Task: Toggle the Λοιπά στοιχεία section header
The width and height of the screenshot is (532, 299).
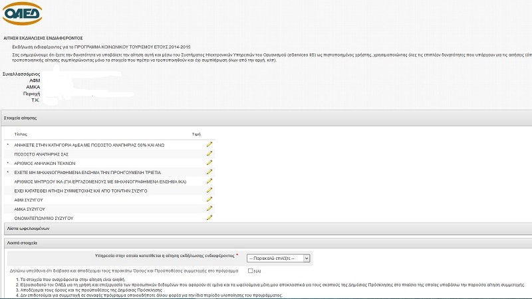Action: click(x=21, y=243)
